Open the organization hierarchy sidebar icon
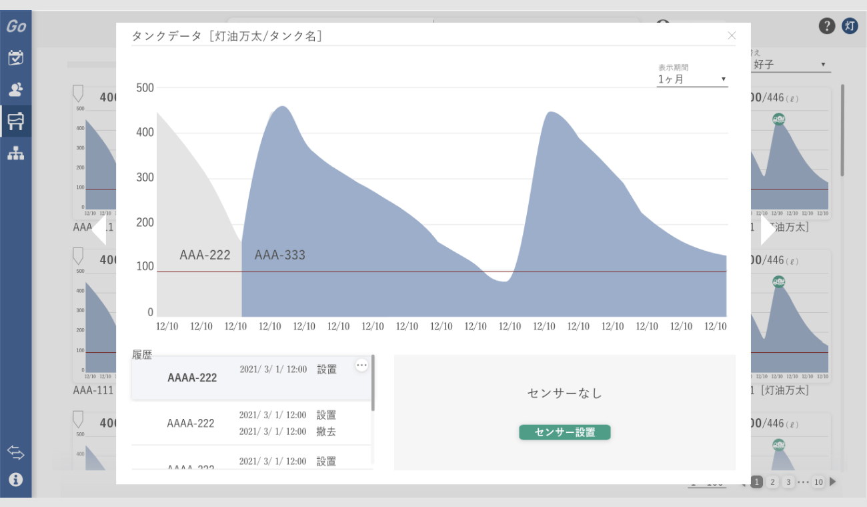This screenshot has width=867, height=507. pyautogui.click(x=16, y=153)
